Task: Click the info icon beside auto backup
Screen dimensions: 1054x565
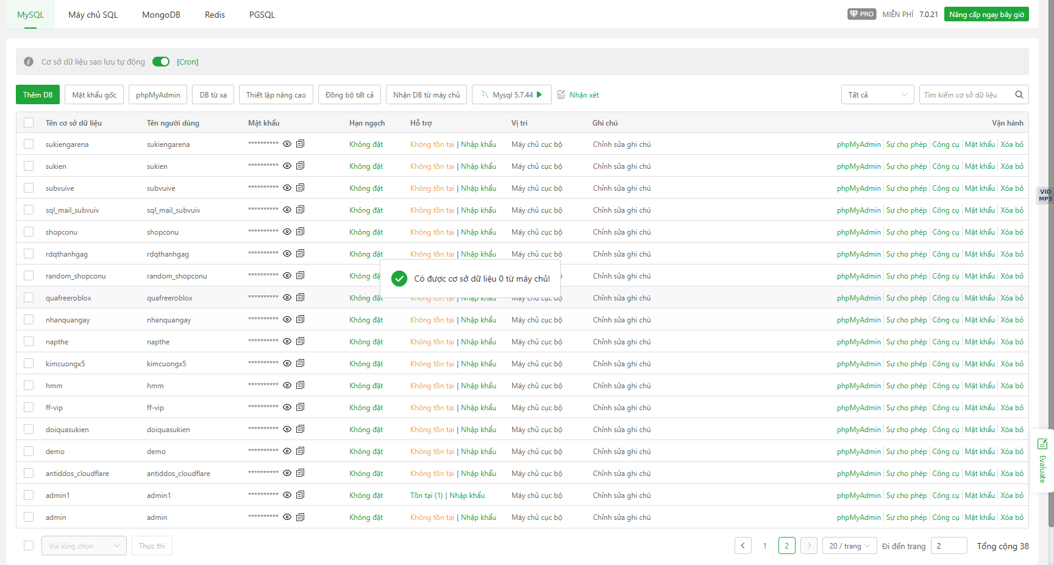Action: [x=29, y=62]
